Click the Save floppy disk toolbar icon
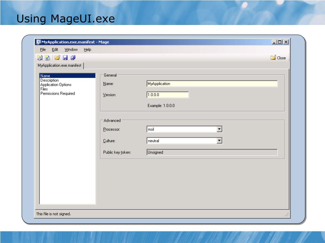Screen dimensions: 325x243 coord(65,58)
